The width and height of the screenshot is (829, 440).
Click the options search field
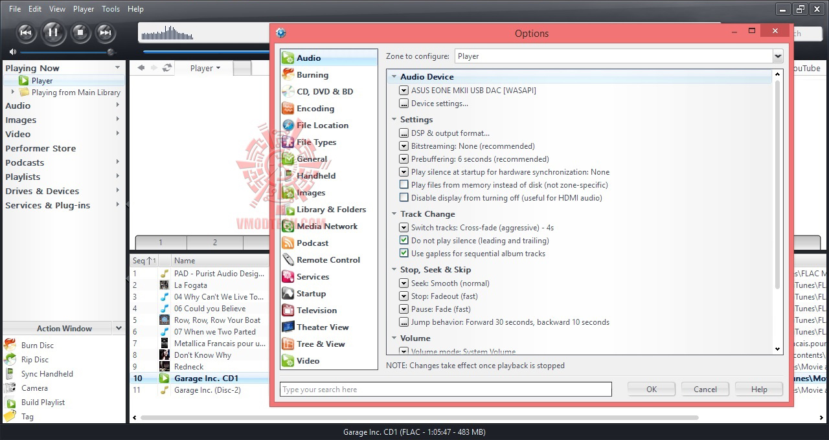coord(446,389)
